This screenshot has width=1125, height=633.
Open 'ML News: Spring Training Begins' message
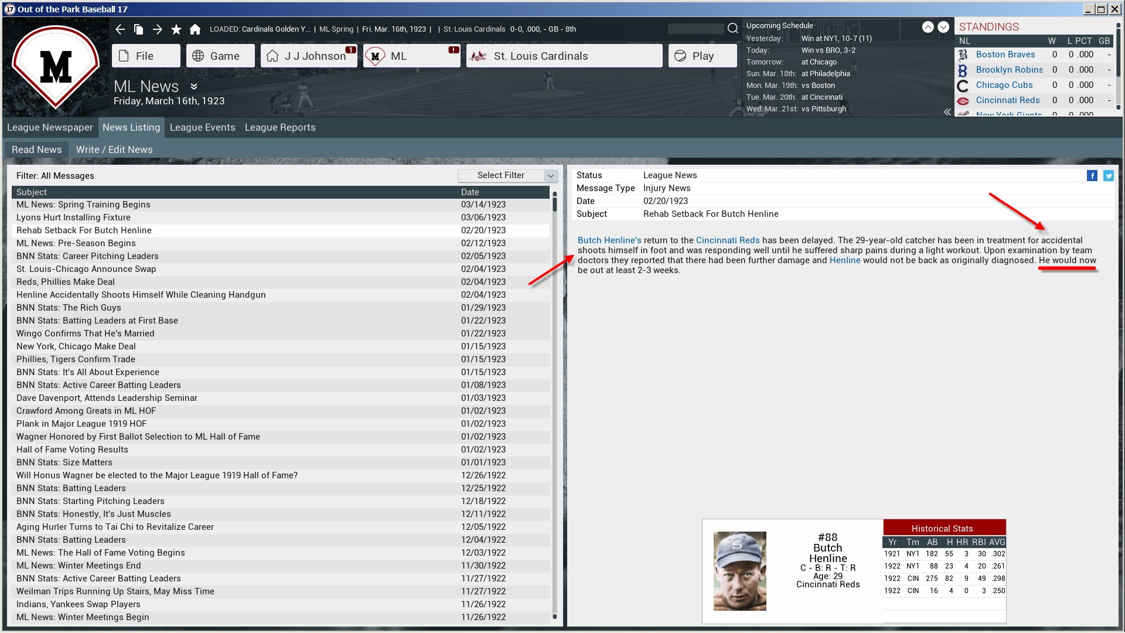281,205
